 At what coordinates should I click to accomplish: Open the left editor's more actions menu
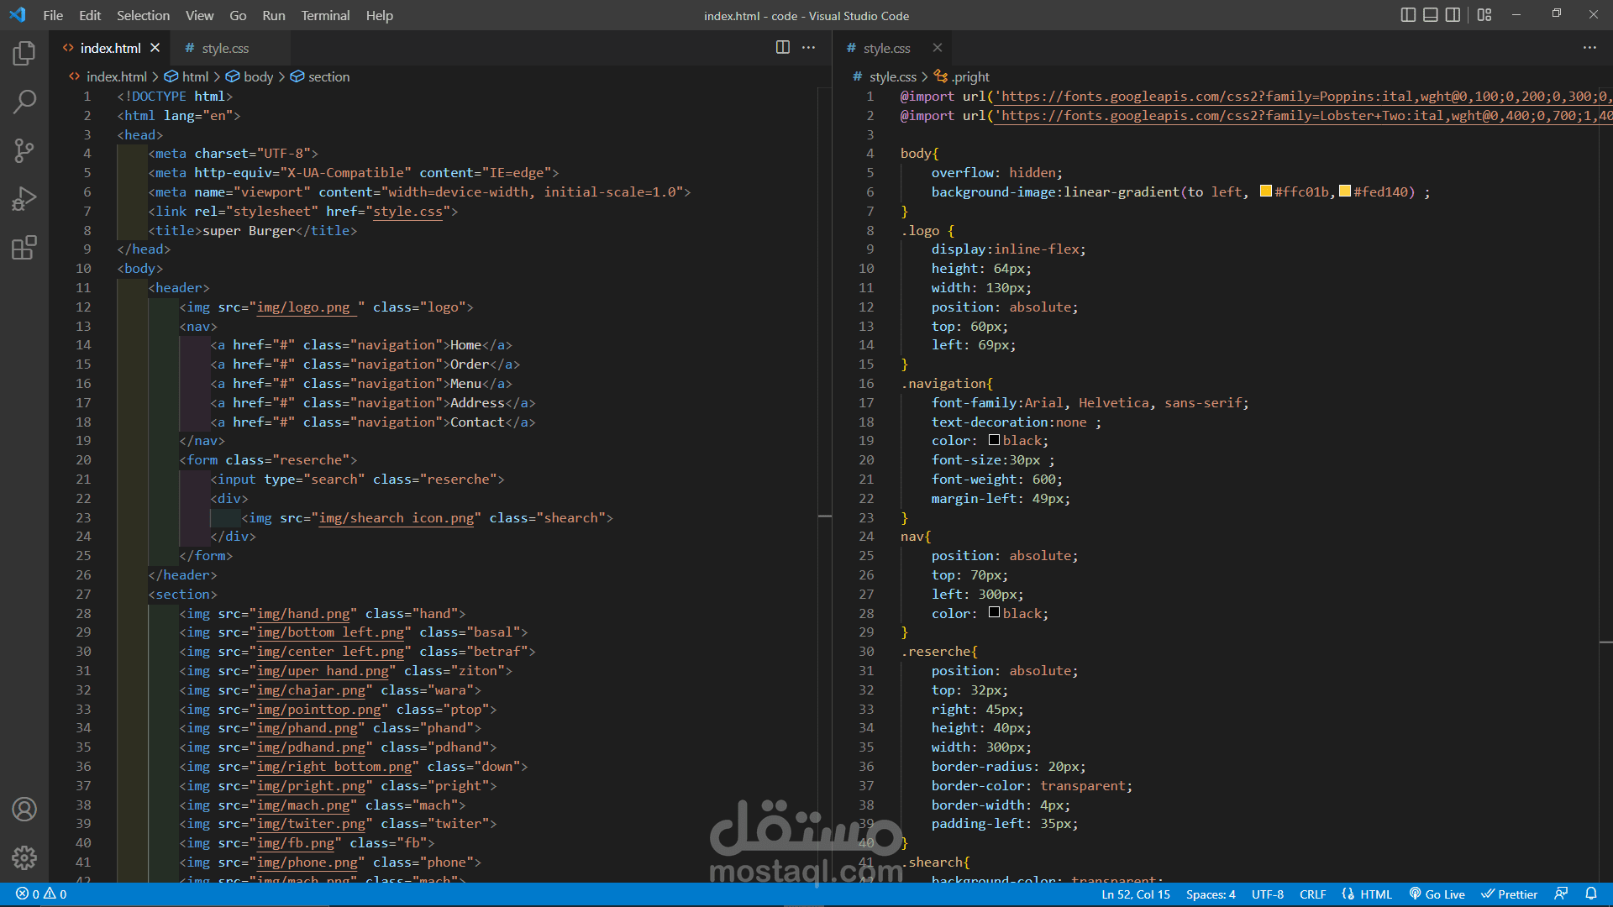(808, 48)
